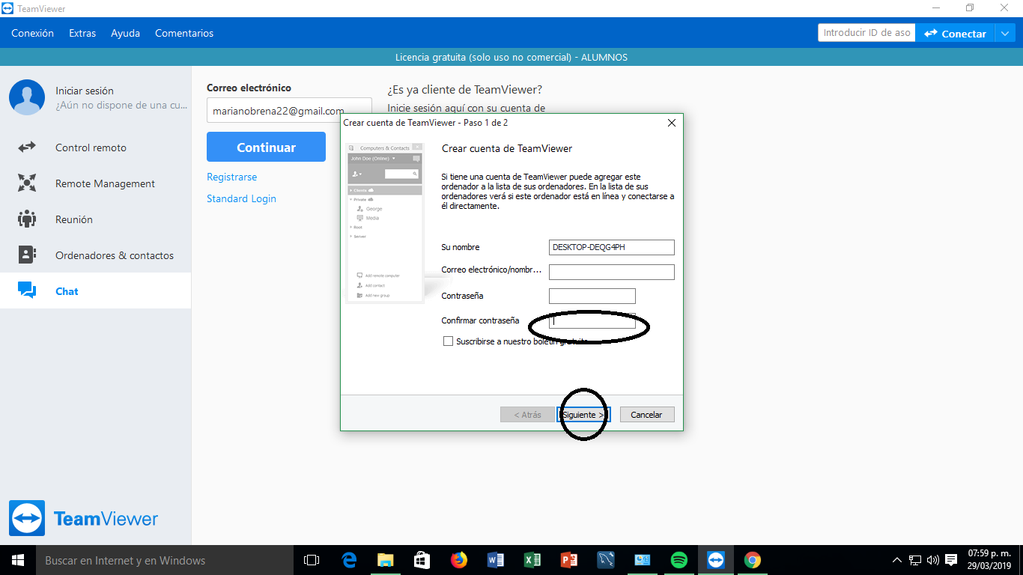This screenshot has width=1023, height=575.
Task: Click the blue Continuar button
Action: click(x=266, y=147)
